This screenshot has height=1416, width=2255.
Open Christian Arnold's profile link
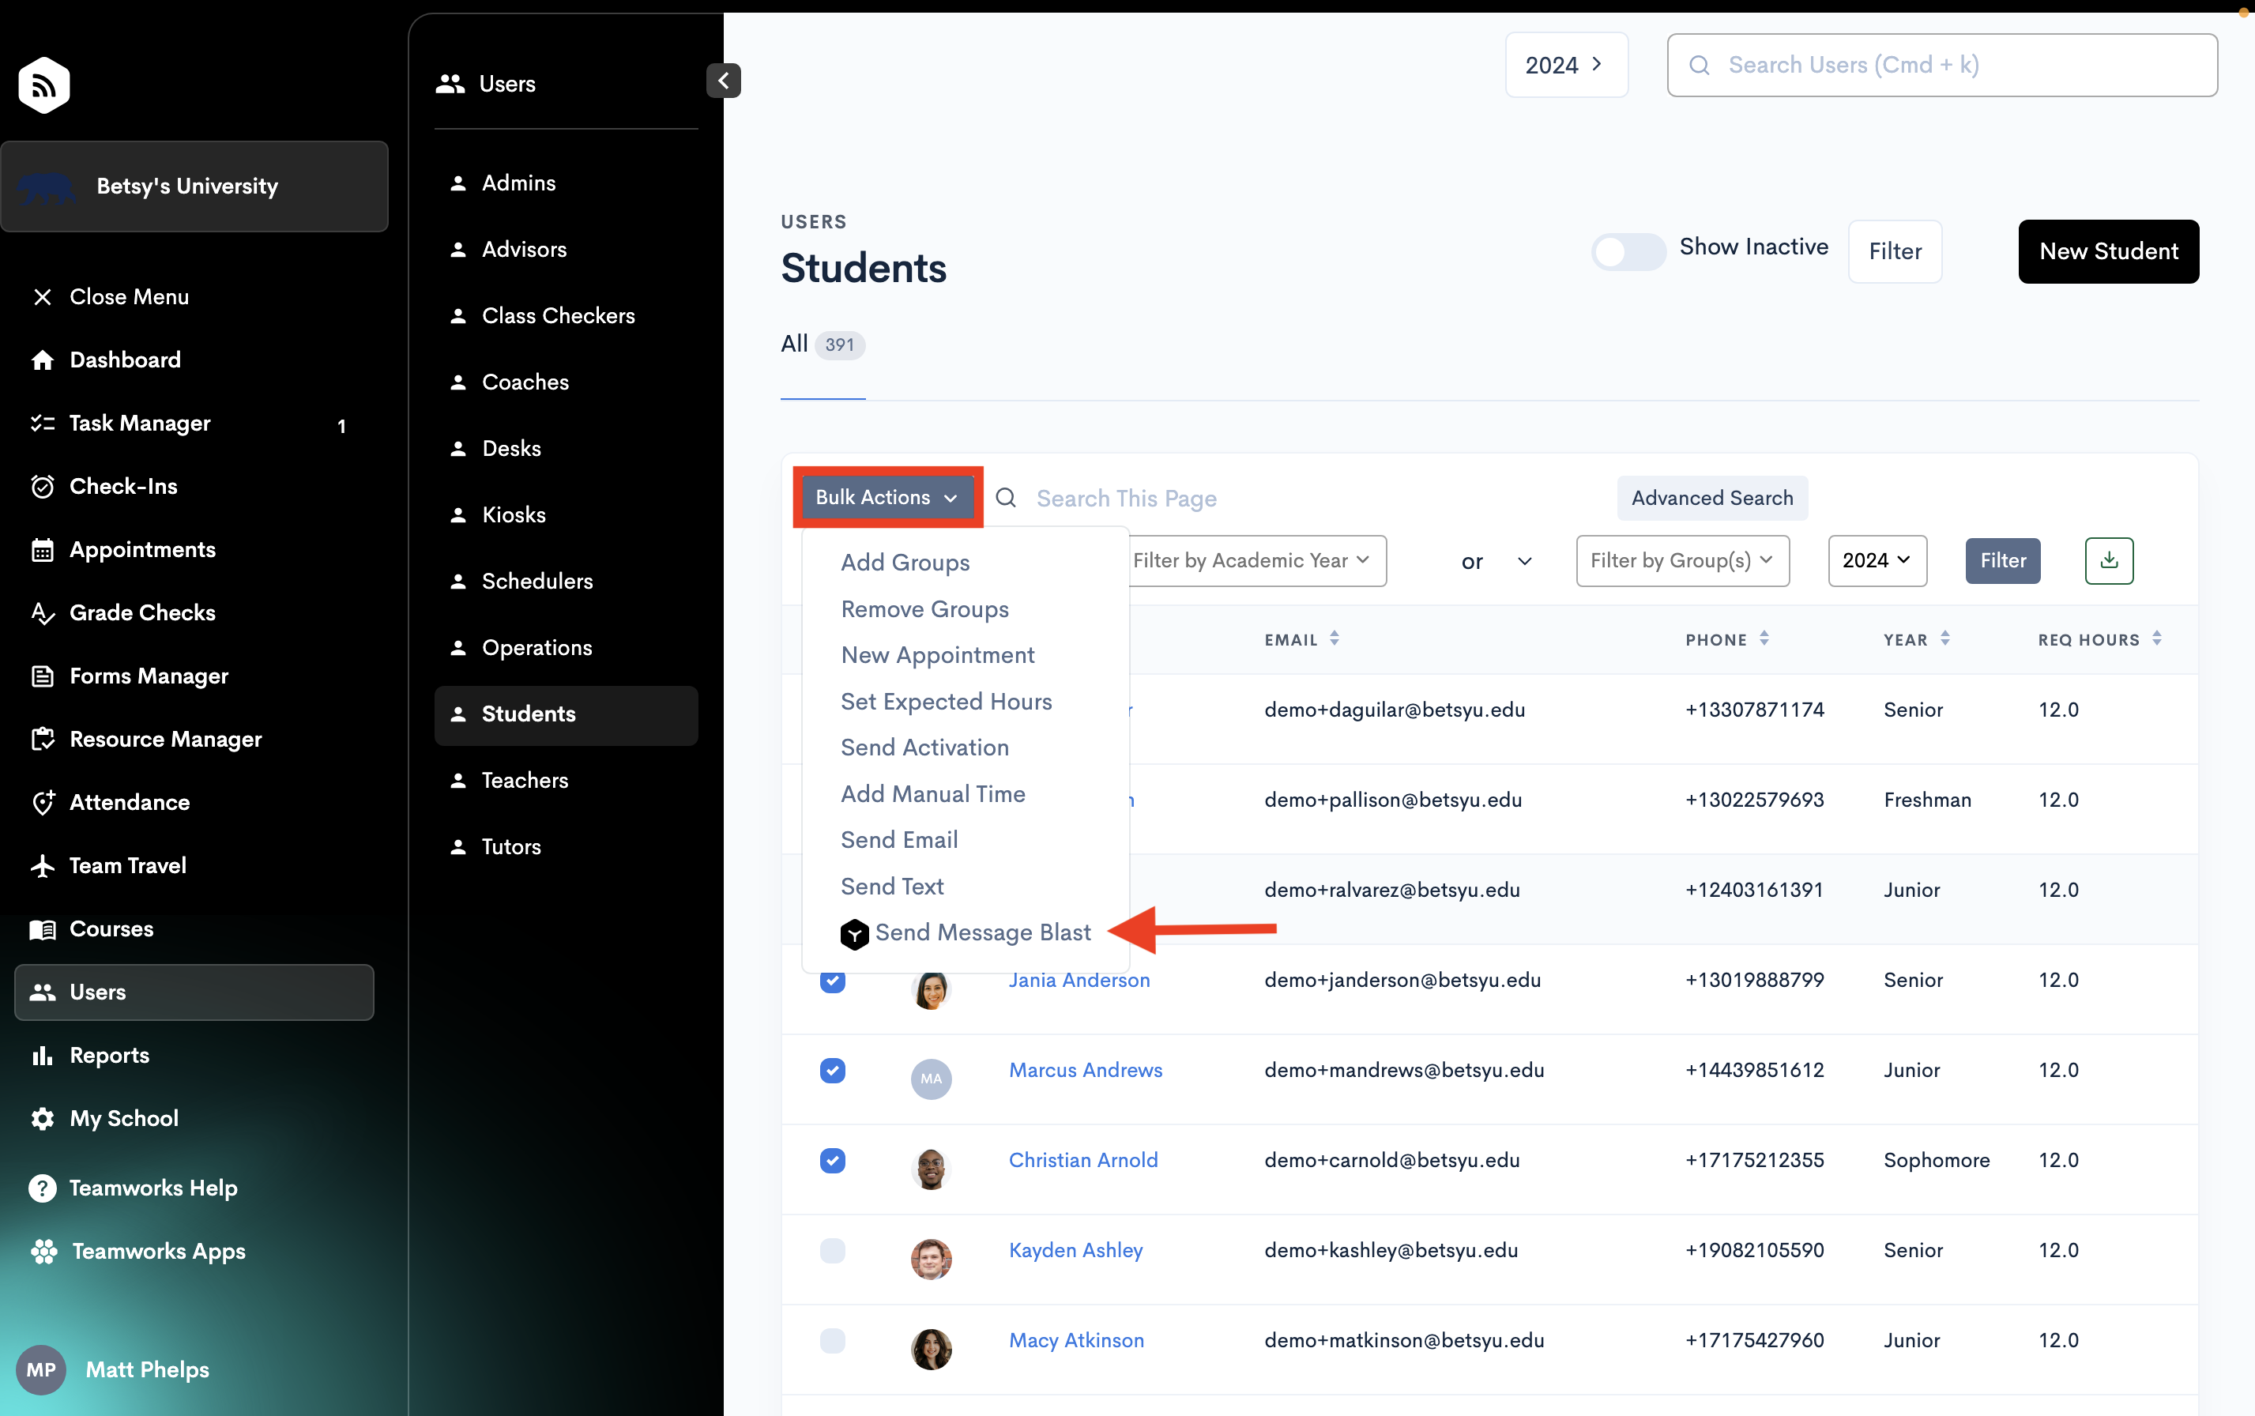click(1082, 1159)
